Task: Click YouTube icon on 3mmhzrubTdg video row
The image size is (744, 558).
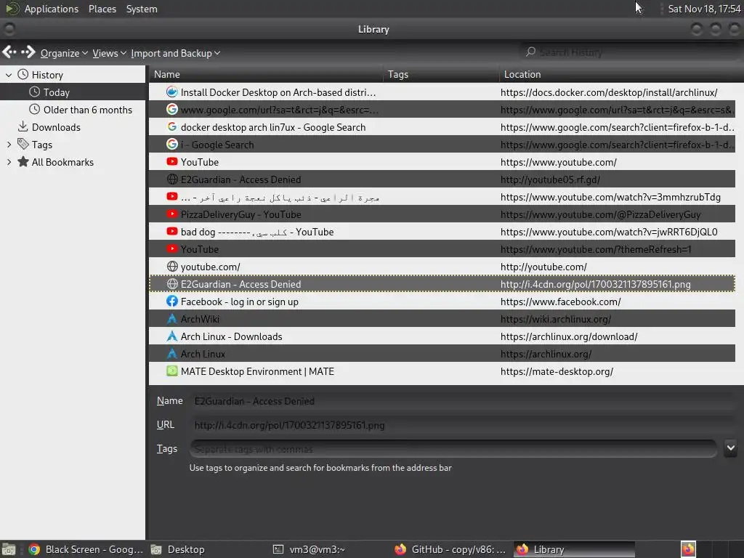Action: click(171, 196)
